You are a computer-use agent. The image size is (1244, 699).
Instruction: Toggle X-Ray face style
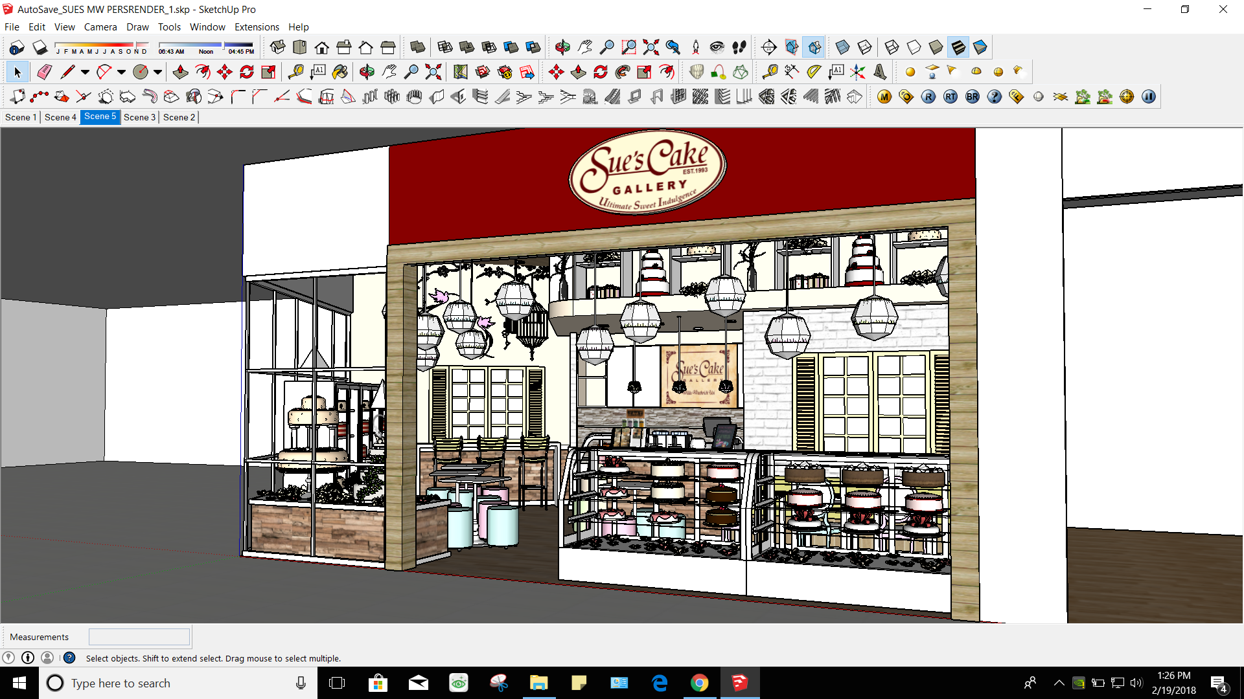pyautogui.click(x=842, y=47)
